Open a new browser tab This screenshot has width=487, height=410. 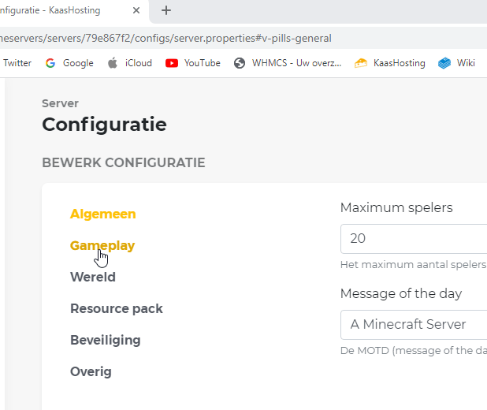166,11
